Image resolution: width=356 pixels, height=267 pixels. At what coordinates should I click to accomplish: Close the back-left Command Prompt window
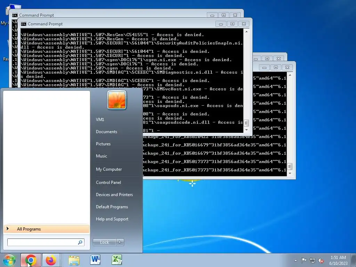[235, 15]
